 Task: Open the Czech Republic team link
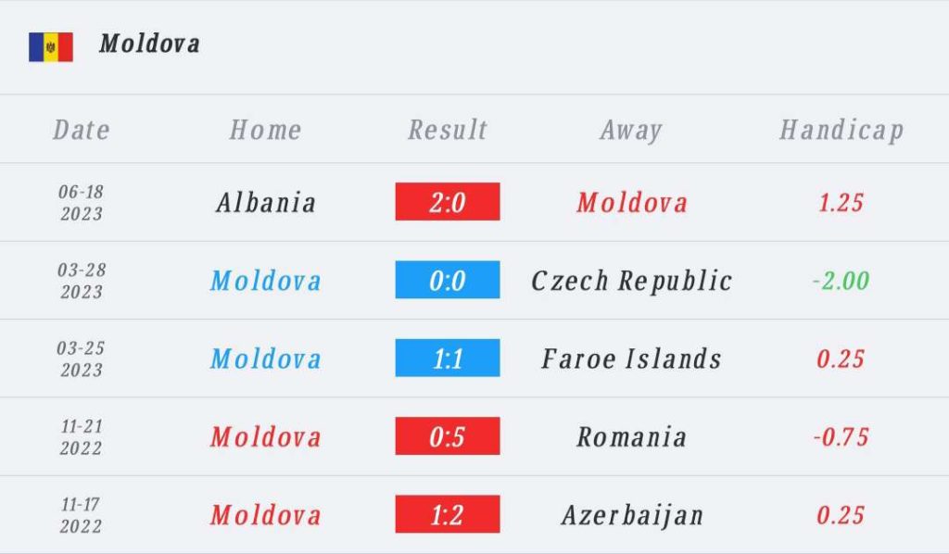(x=632, y=281)
